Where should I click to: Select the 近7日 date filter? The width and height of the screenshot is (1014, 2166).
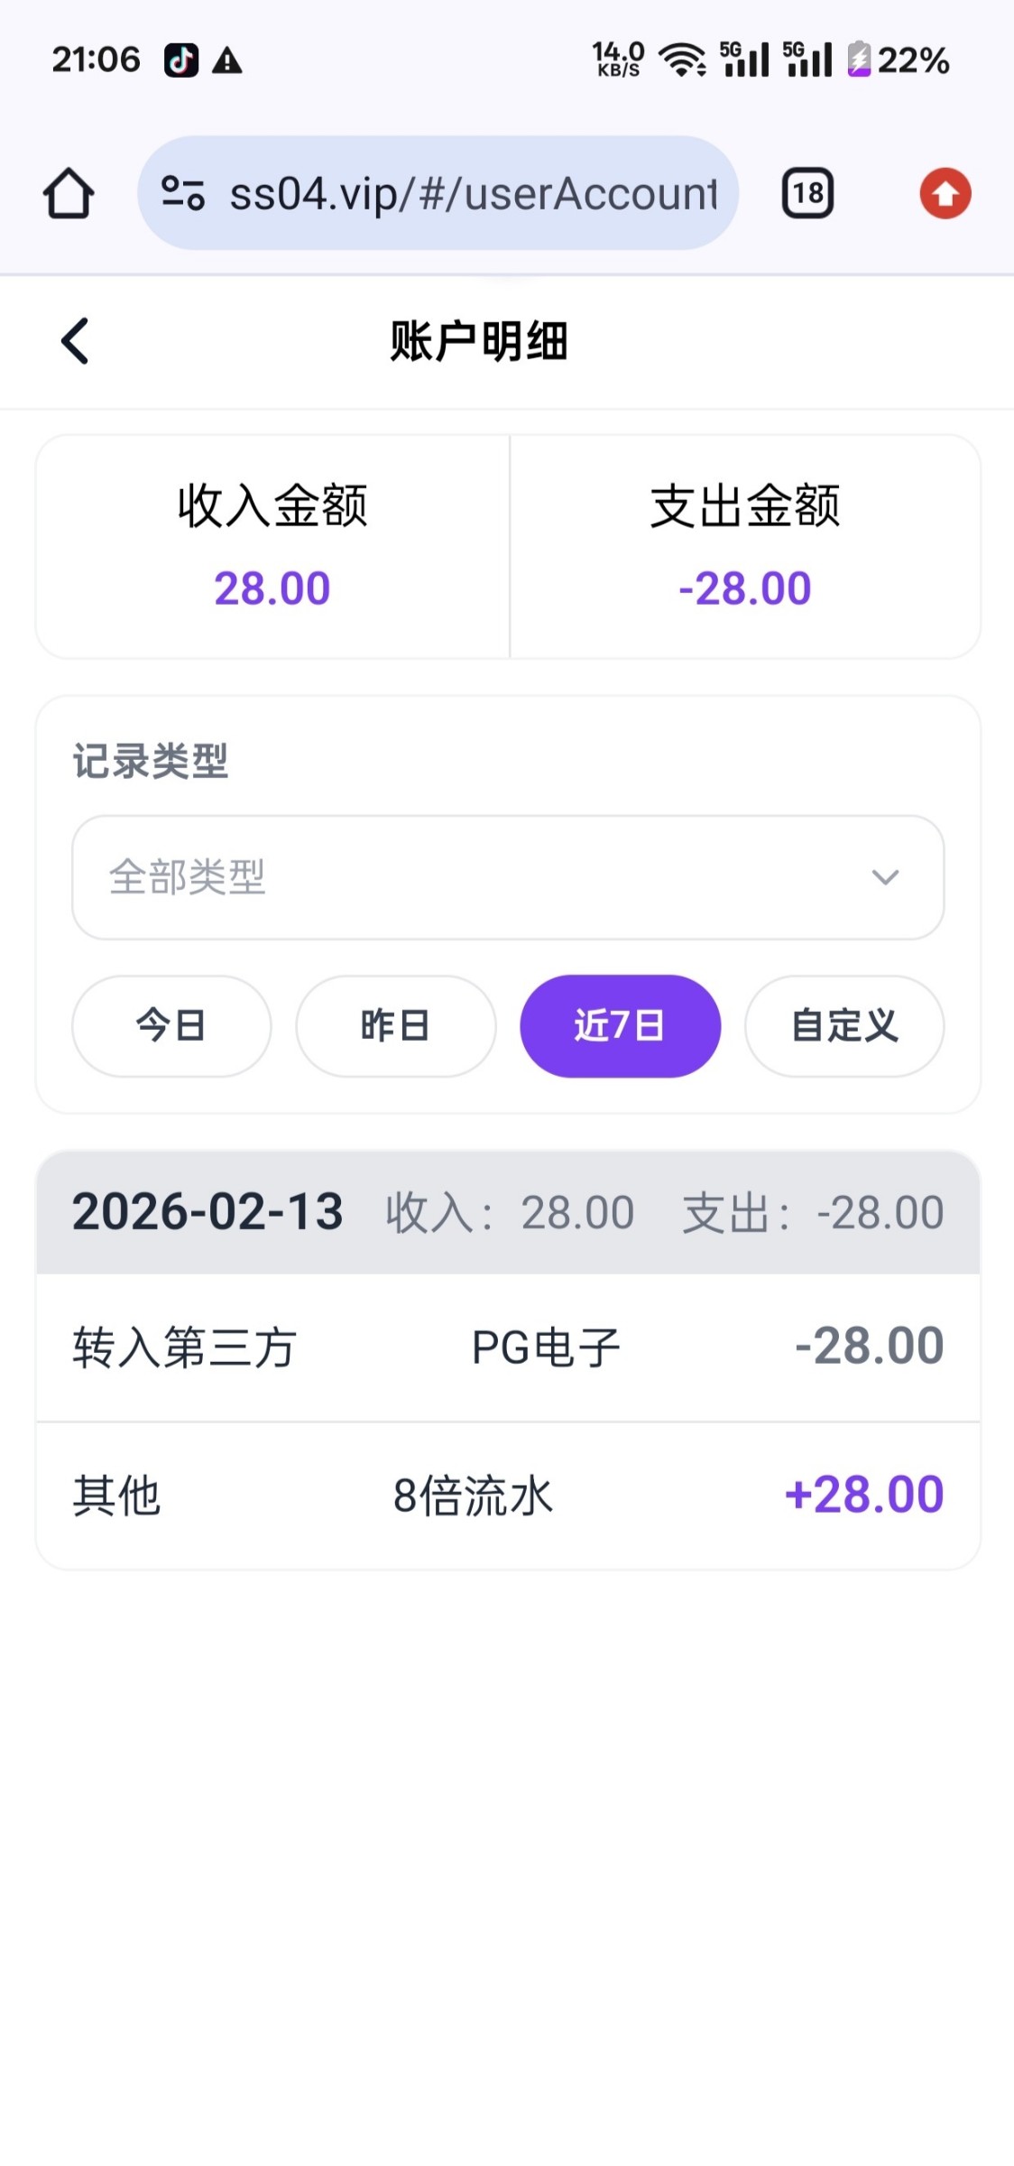point(620,1026)
